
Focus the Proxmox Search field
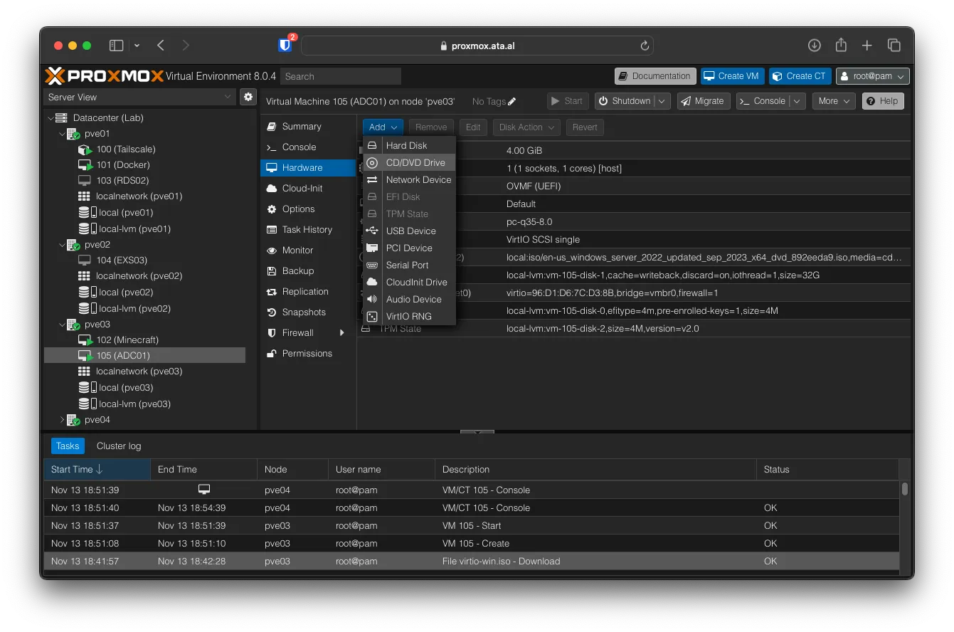point(341,76)
